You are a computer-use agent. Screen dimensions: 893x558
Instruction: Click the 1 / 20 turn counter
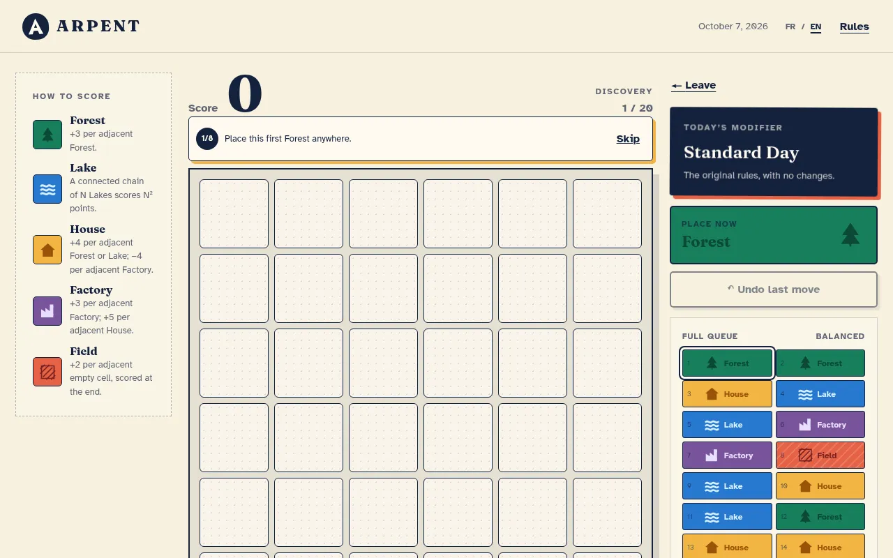[637, 108]
